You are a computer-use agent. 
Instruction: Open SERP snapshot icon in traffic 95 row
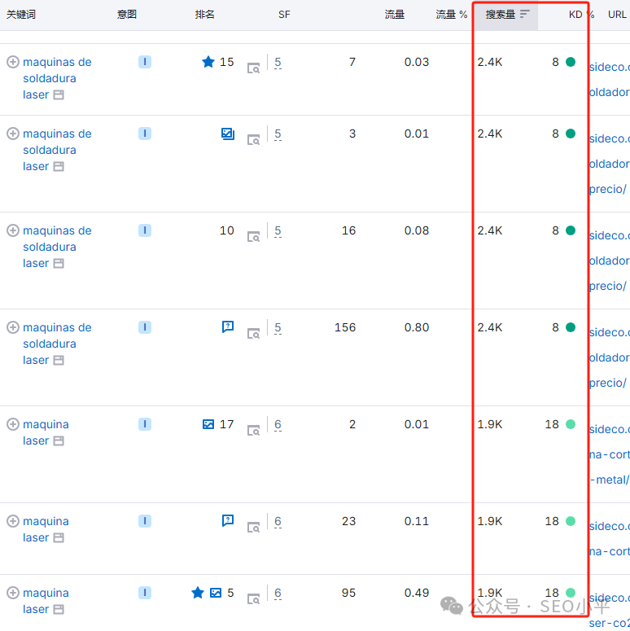coord(253,599)
